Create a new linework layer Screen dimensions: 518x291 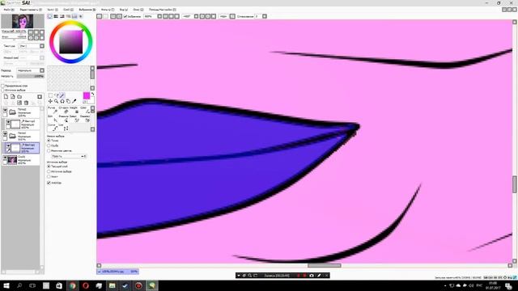tap(13, 96)
